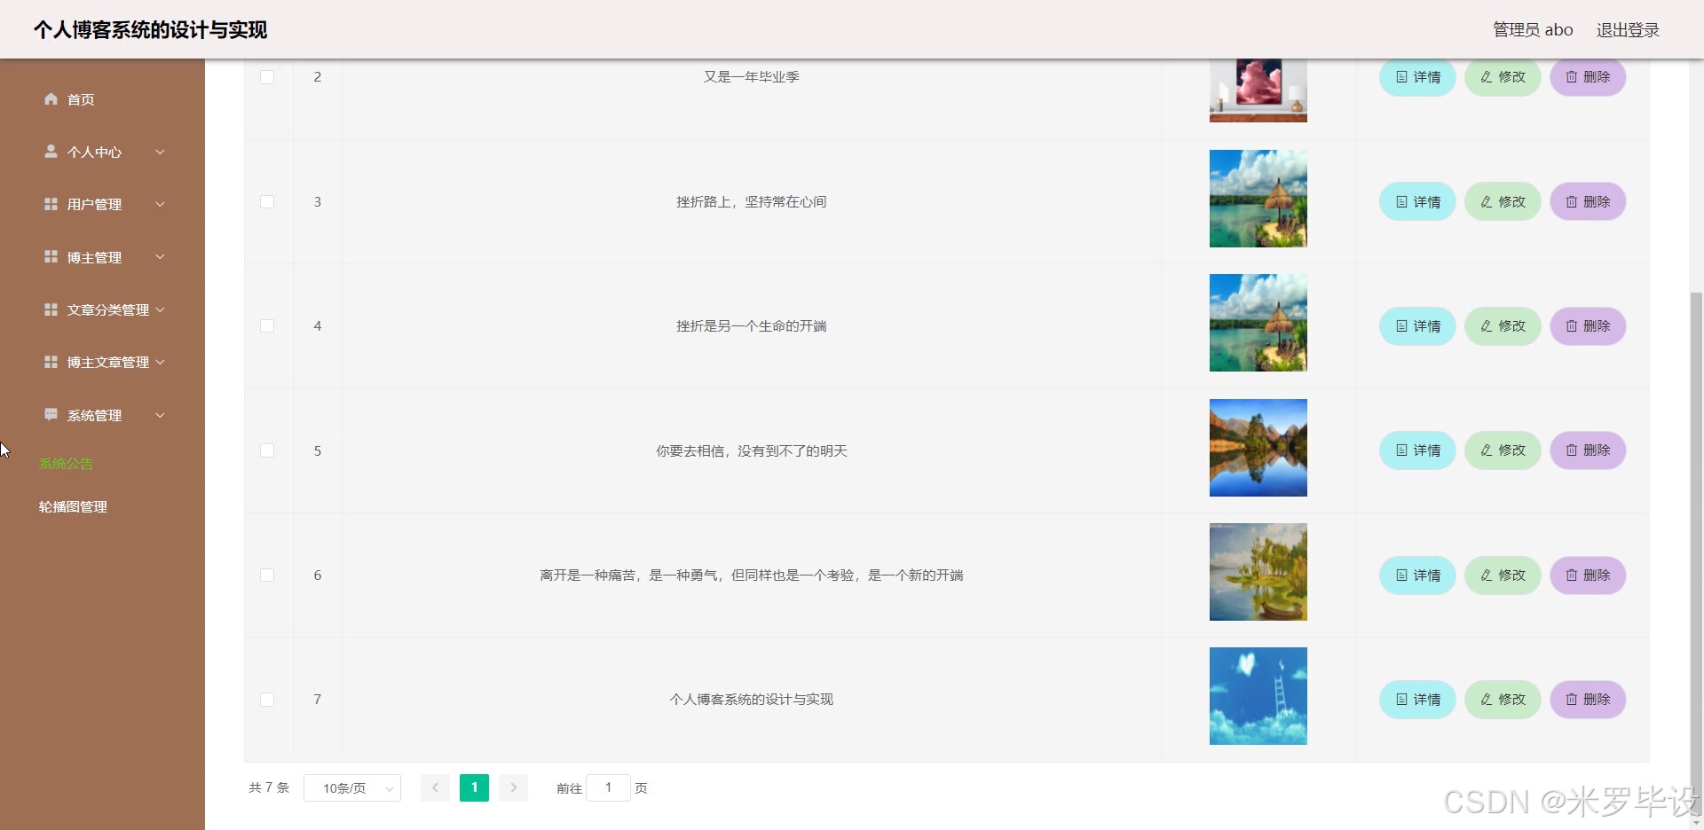Viewport: 1704px width, 830px height.
Task: Click 详情 for 挫折路上，坚持常在心间
Action: coord(1417,202)
